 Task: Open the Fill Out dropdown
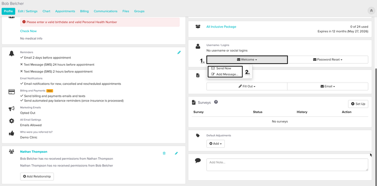point(247,87)
